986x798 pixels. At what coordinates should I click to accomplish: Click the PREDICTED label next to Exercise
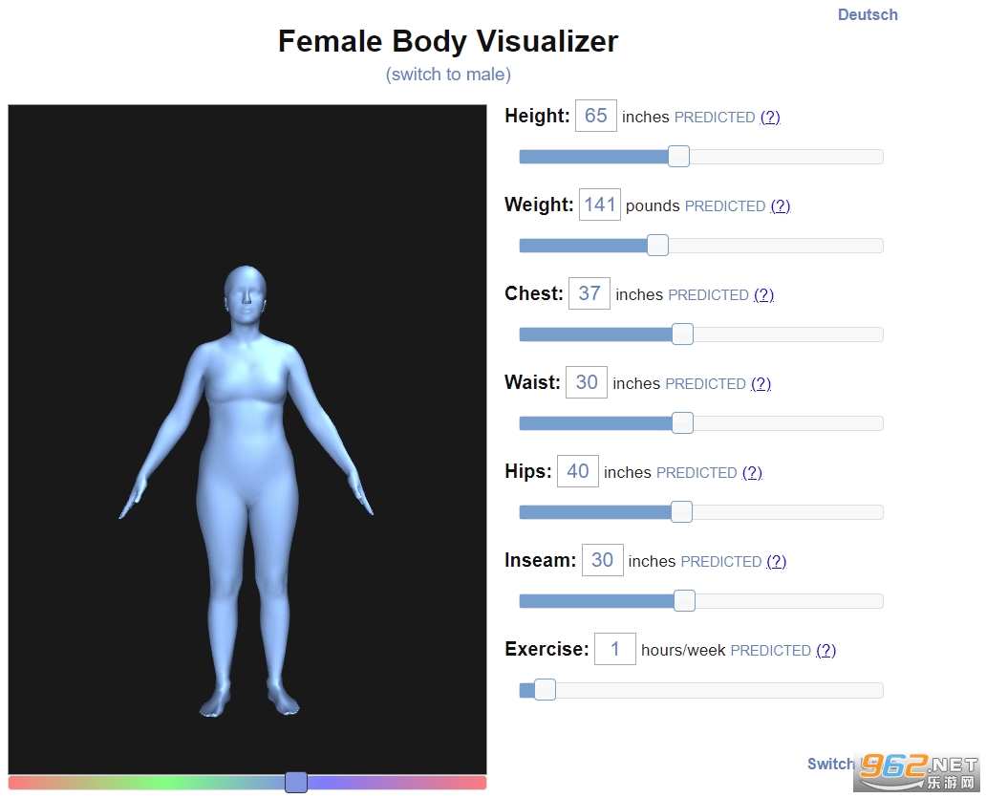(771, 650)
